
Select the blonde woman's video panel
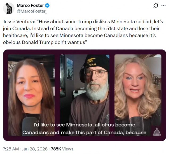pos(138,90)
